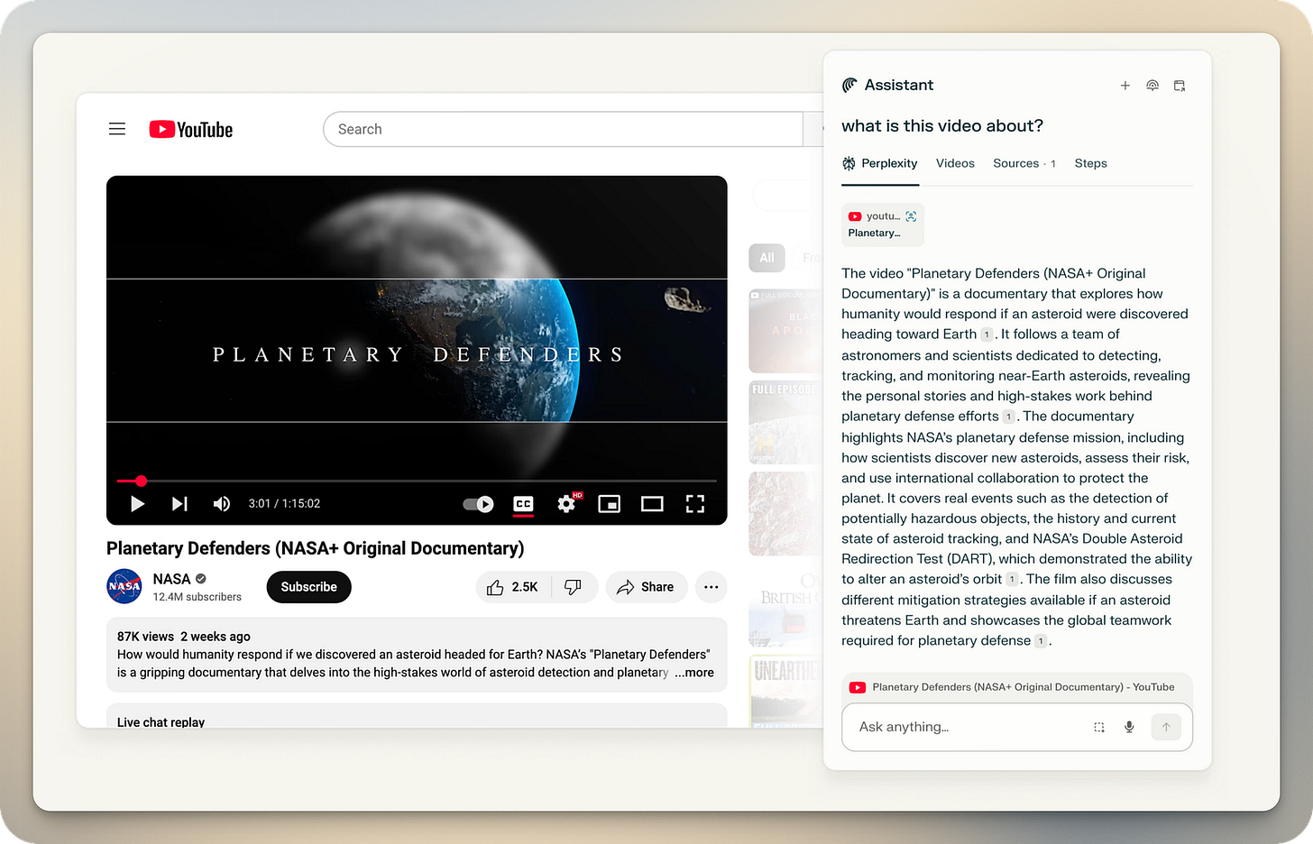Switch to theater mode
Image resolution: width=1313 pixels, height=844 pixels.
point(652,504)
